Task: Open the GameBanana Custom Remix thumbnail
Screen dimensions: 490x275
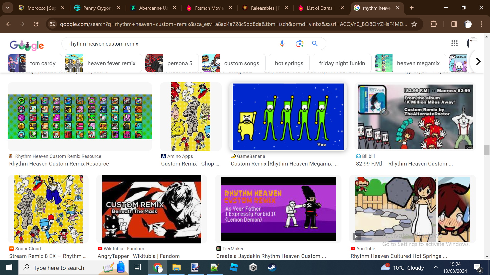Action: click(x=288, y=117)
